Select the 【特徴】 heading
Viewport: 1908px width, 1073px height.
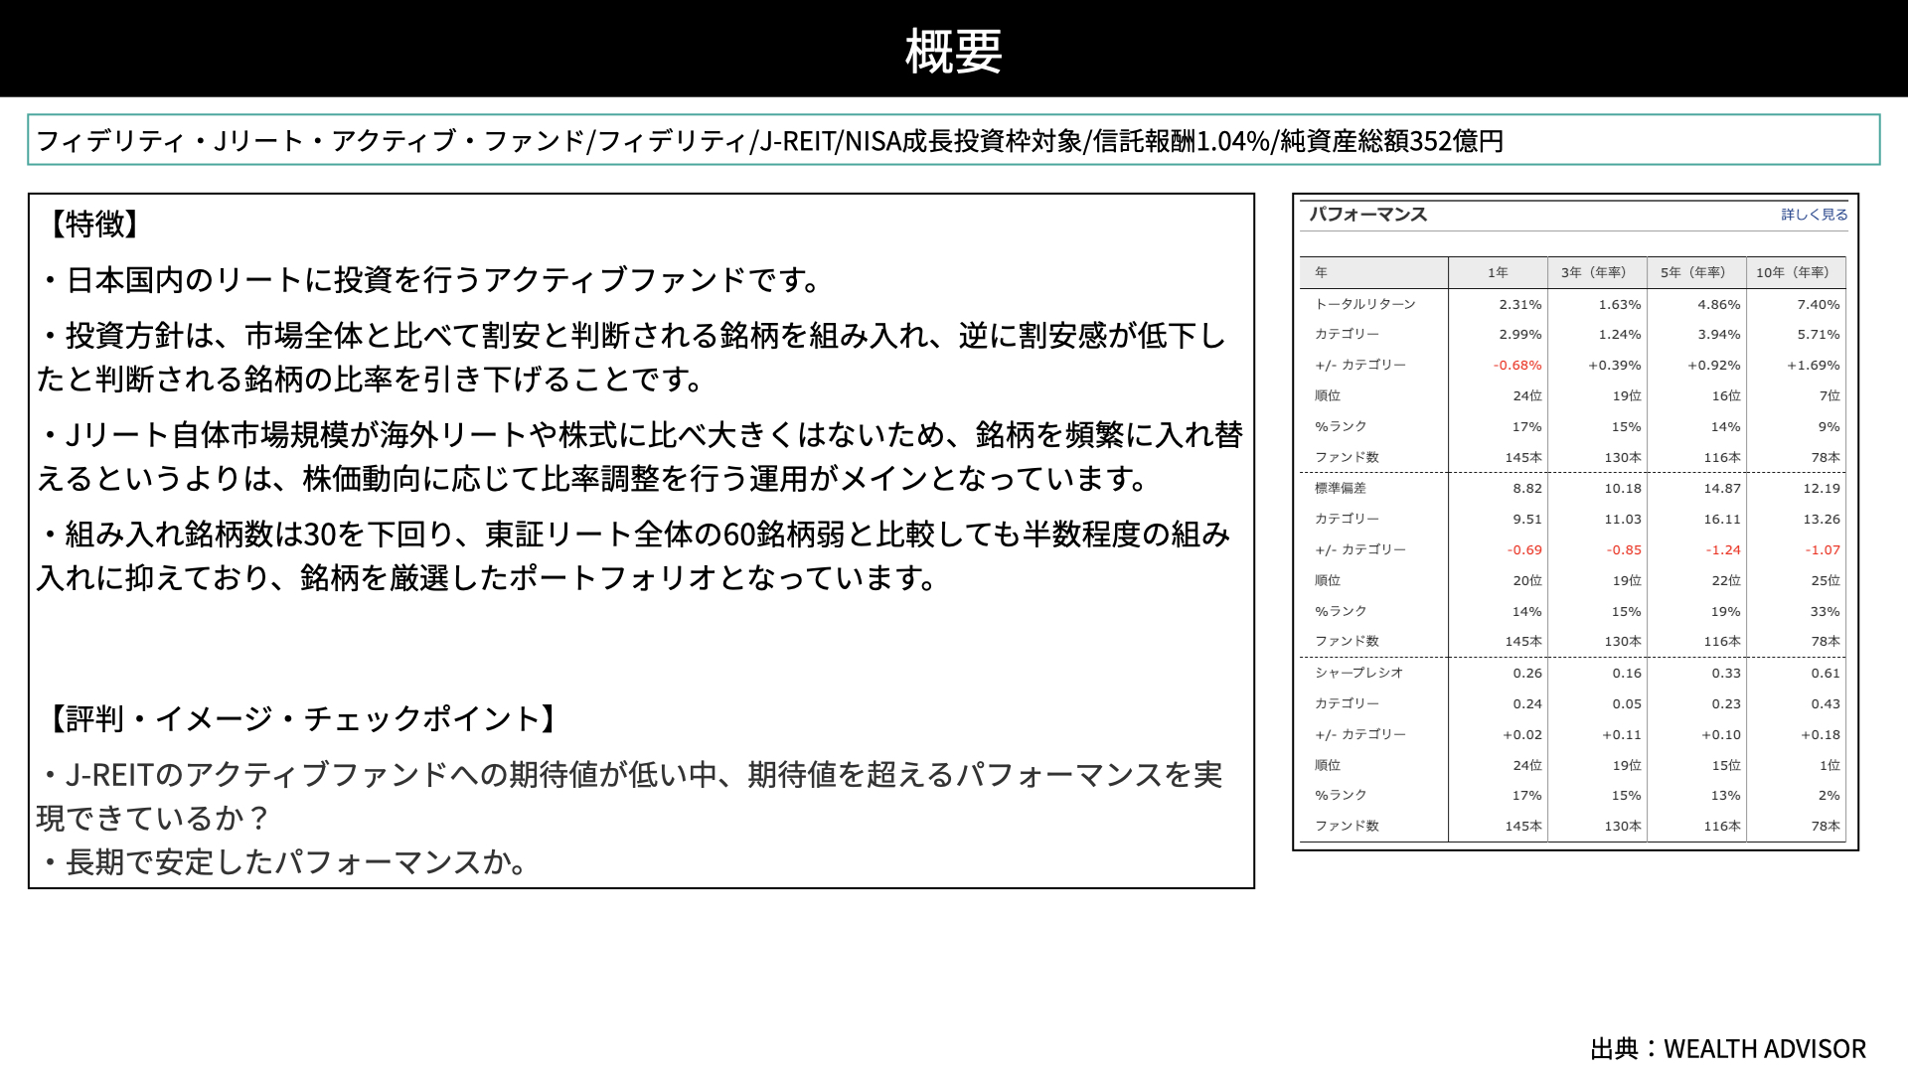[x=93, y=224]
